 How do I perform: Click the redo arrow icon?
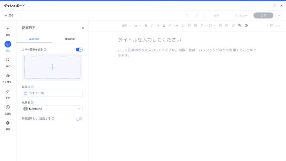tap(196, 16)
